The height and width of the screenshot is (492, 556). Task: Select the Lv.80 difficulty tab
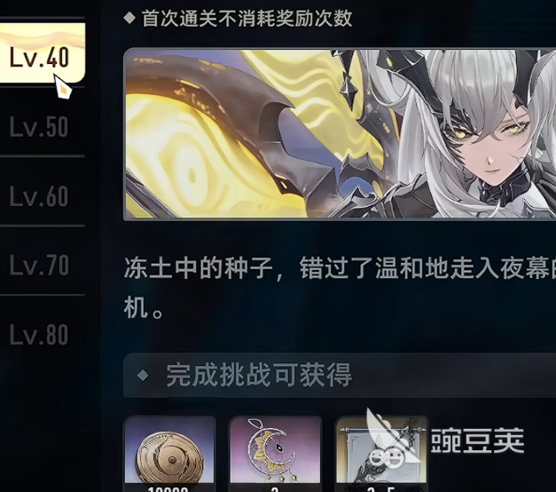point(42,335)
